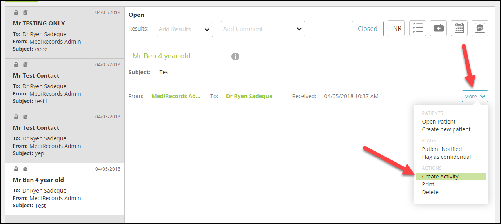Viewport: 501px width, 224px height.
Task: Click the INR button
Action: pos(396,28)
